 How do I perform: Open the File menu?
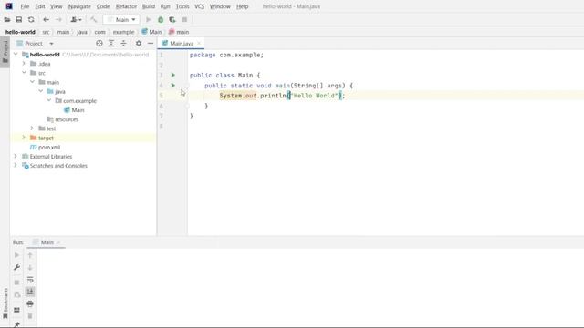(25, 6)
